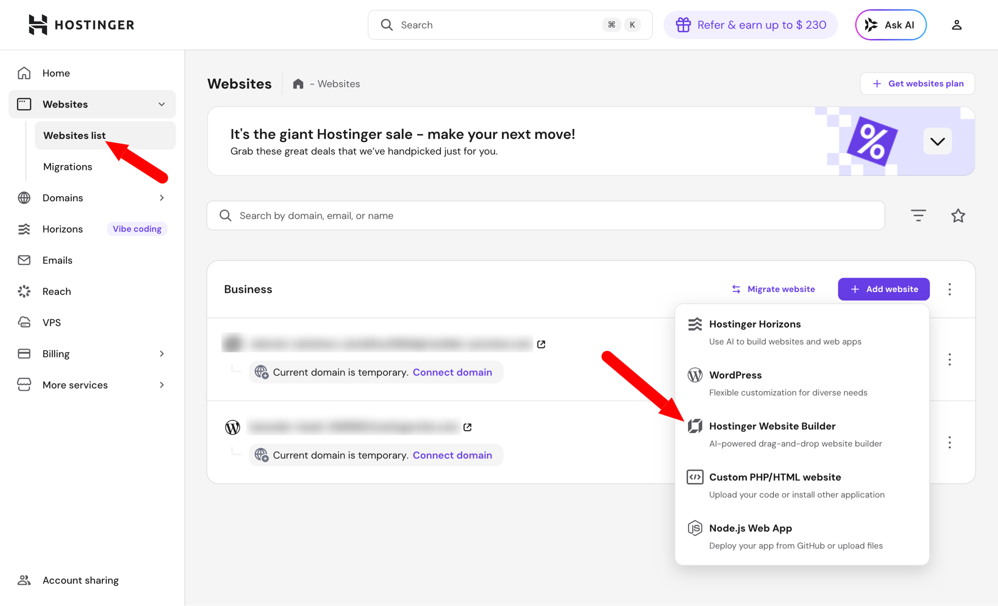Click Connect domain for first website
The width and height of the screenshot is (998, 606).
click(x=453, y=372)
